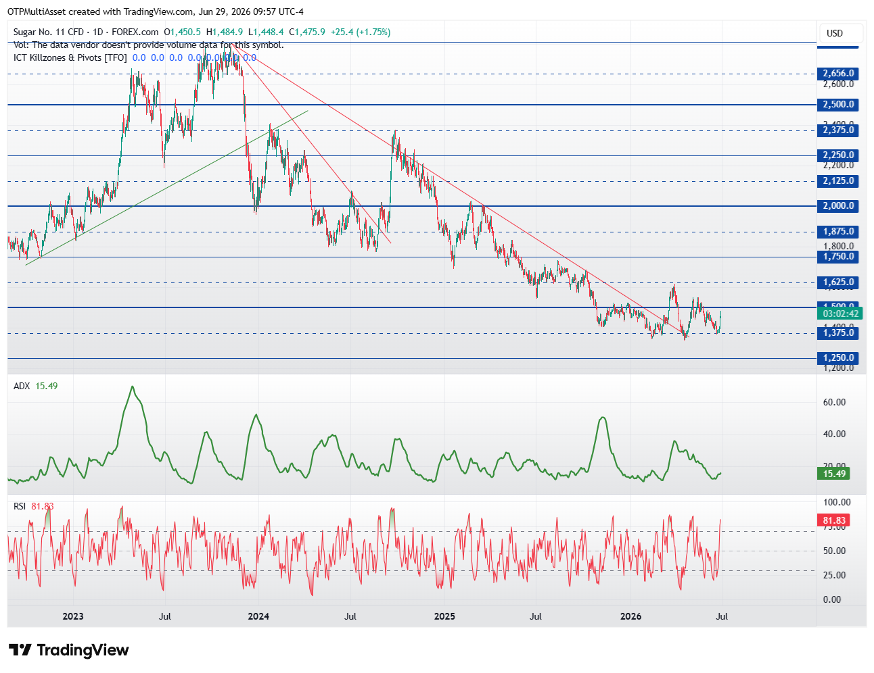Click the 2,000.0 price level label
Viewport: 874px width, 673px height.
point(838,206)
